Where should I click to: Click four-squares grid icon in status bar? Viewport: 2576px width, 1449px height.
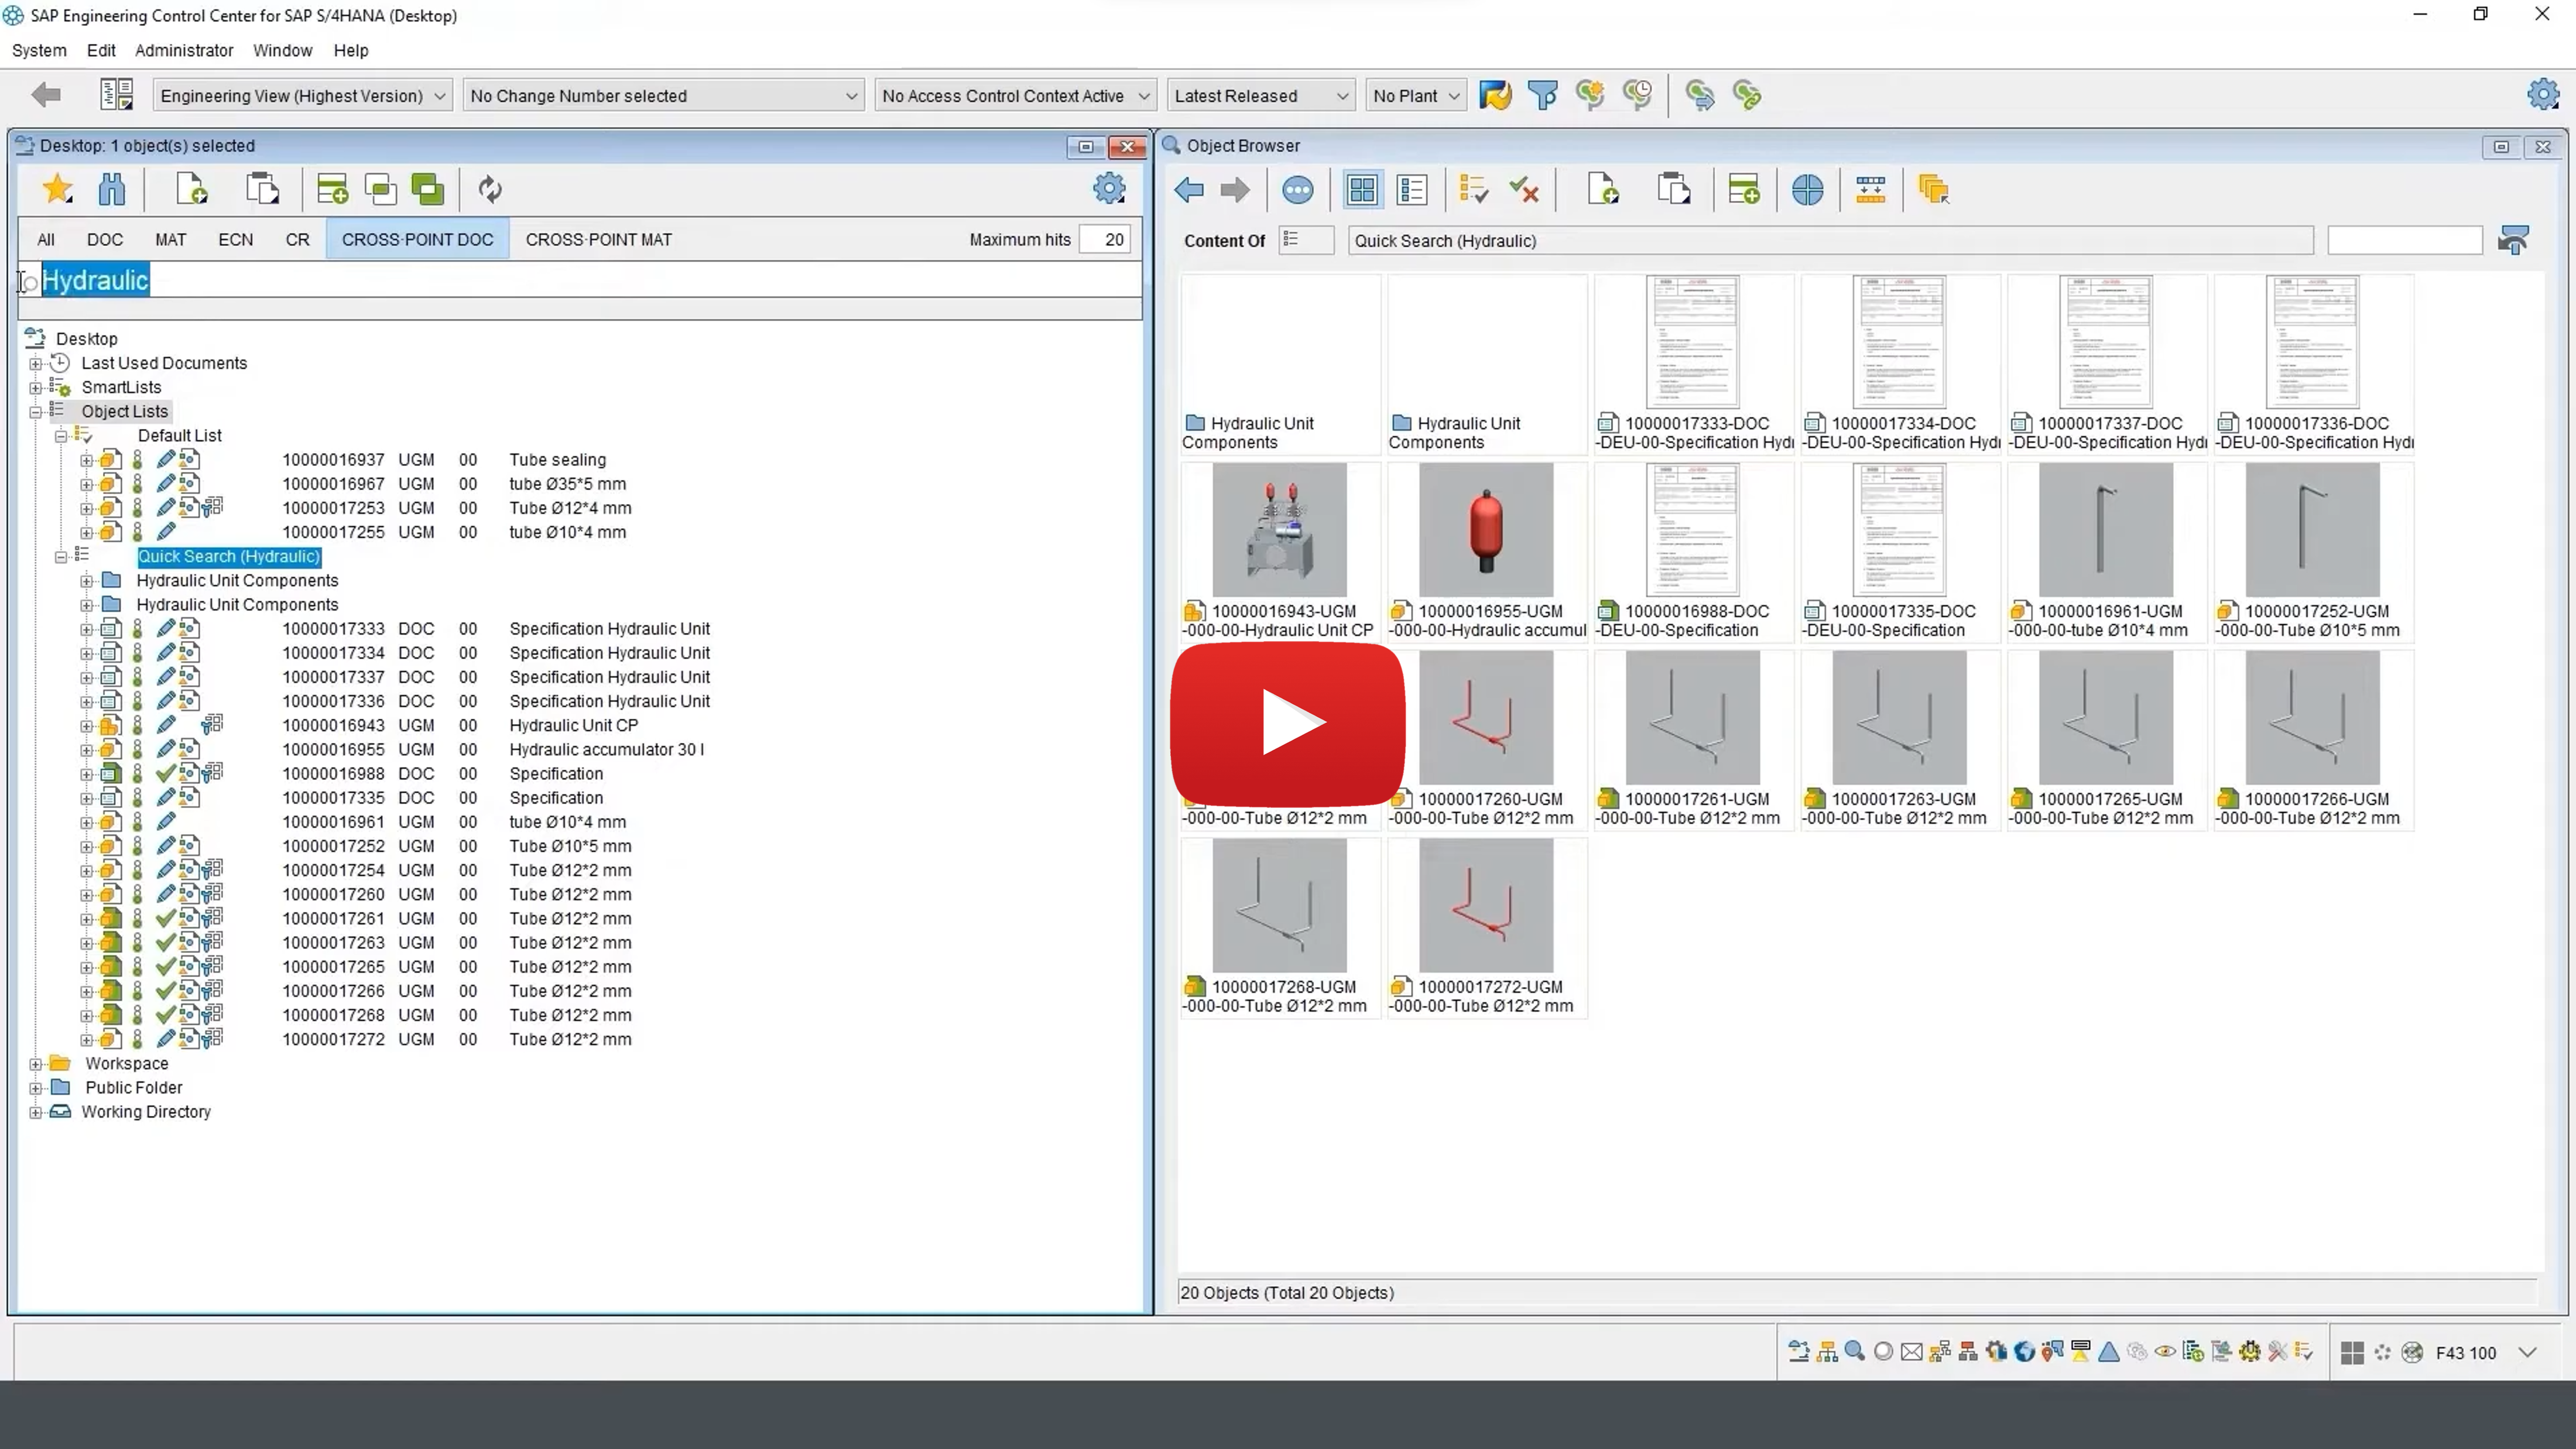click(x=2352, y=1352)
